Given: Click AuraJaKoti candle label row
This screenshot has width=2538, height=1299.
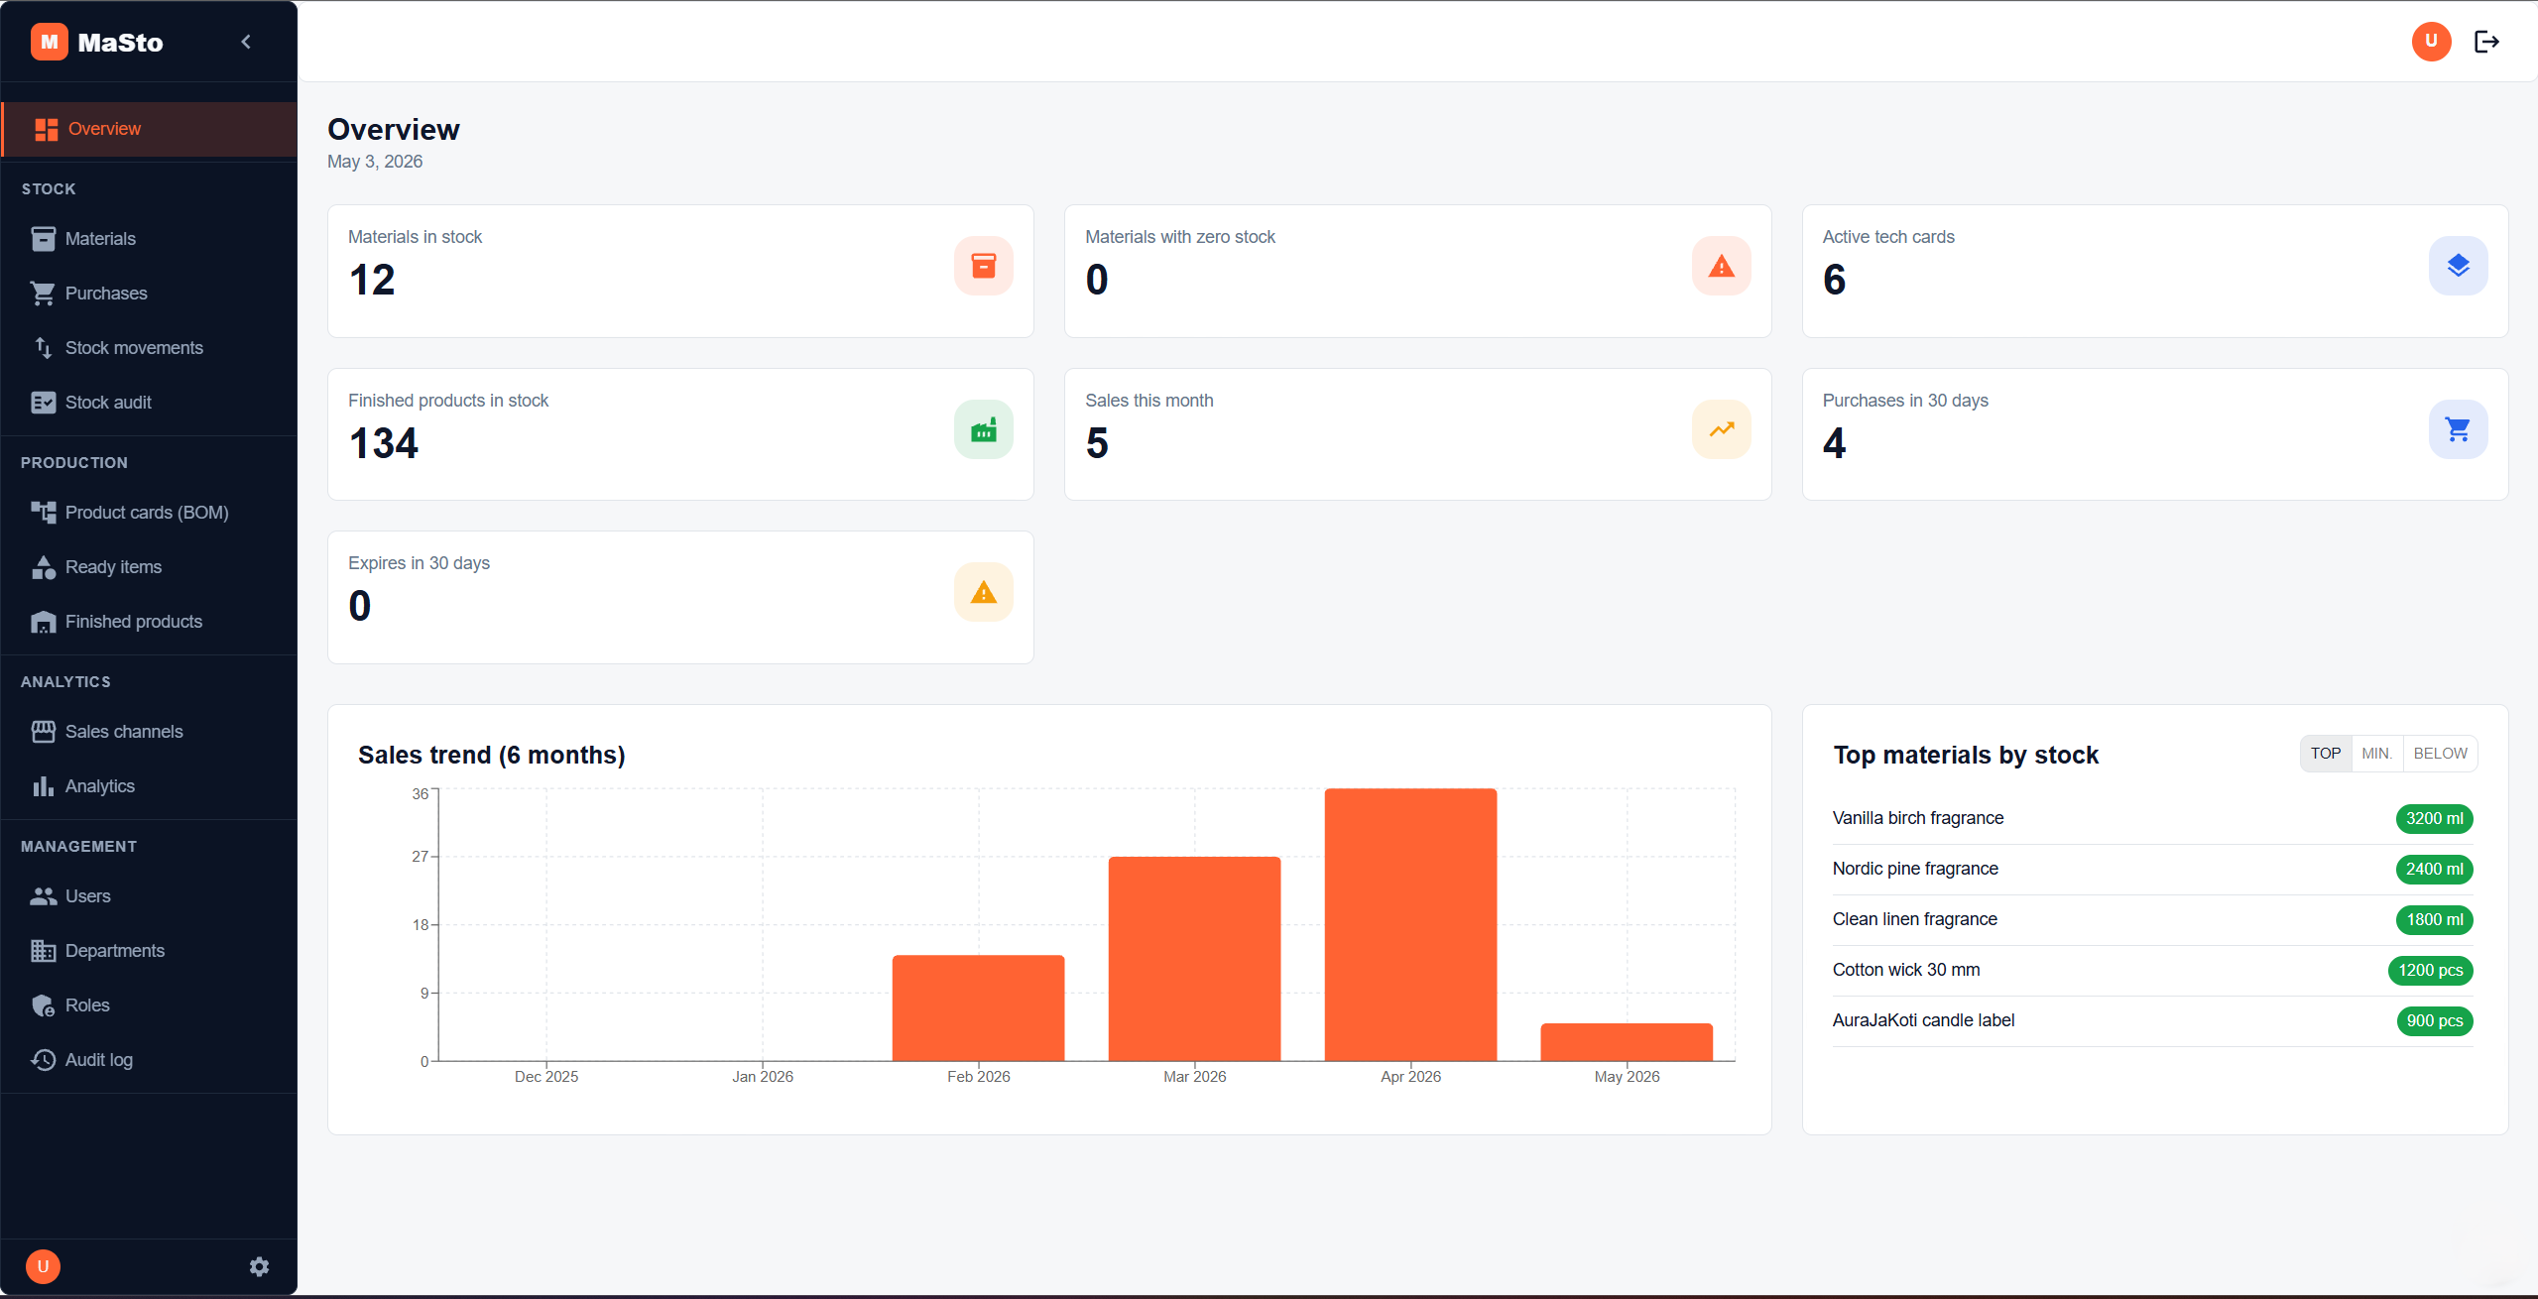Looking at the screenshot, I should [x=2152, y=1021].
